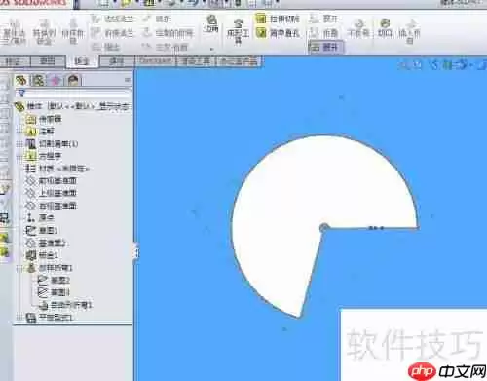Switch to the Sheet Metal tab (钣金)
487x381 pixels.
(82, 61)
